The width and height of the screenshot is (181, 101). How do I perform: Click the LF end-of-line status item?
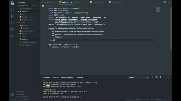click(152, 100)
